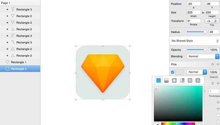Click the Rotate field showing 0°

tap(194, 21)
